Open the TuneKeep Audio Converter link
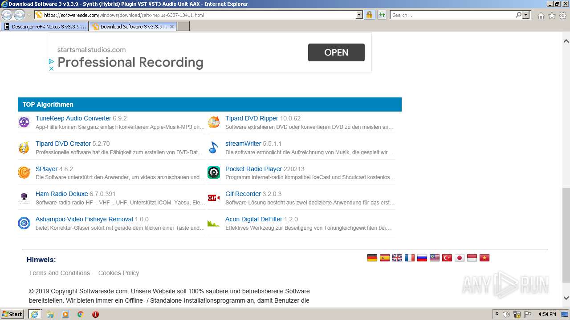The width and height of the screenshot is (570, 320). pyautogui.click(x=73, y=118)
